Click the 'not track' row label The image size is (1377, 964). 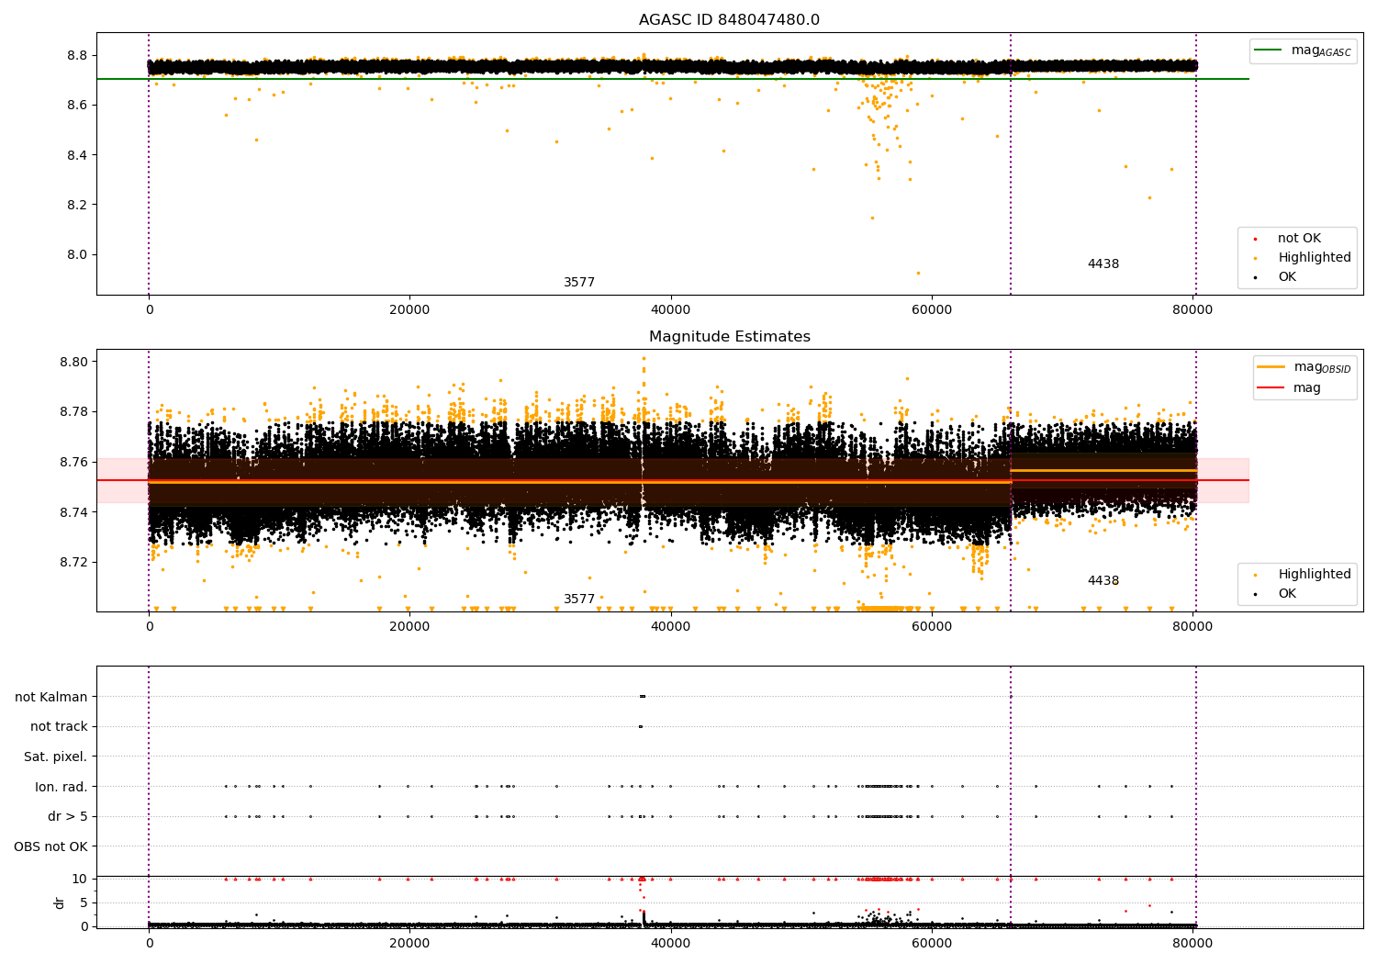tap(59, 727)
